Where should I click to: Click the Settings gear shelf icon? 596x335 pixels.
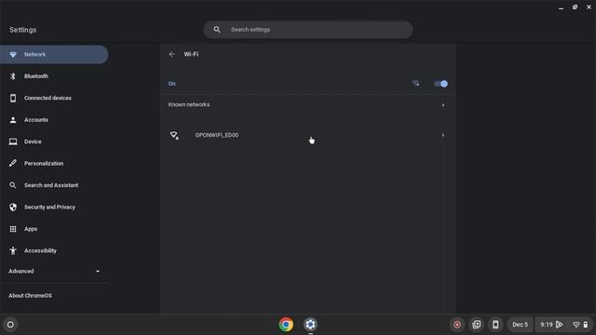click(310, 325)
